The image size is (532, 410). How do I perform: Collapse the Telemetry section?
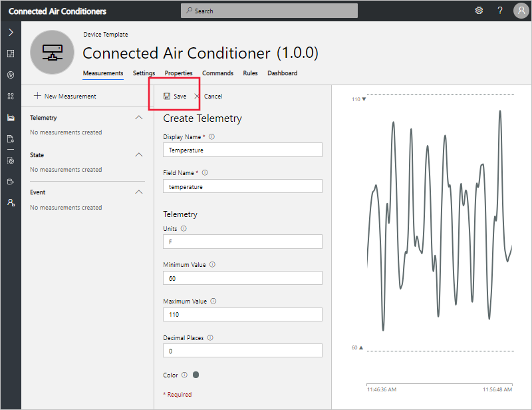pyautogui.click(x=139, y=118)
